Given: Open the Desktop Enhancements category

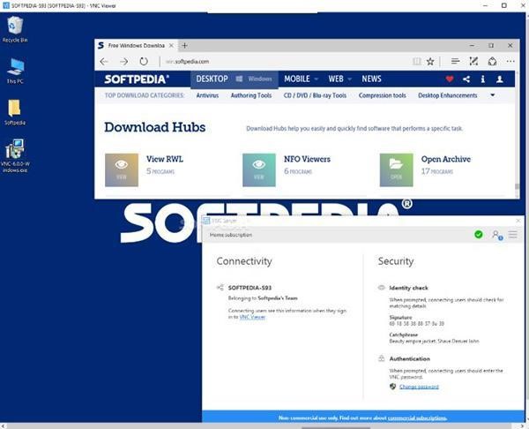Looking at the screenshot, I should point(448,95).
